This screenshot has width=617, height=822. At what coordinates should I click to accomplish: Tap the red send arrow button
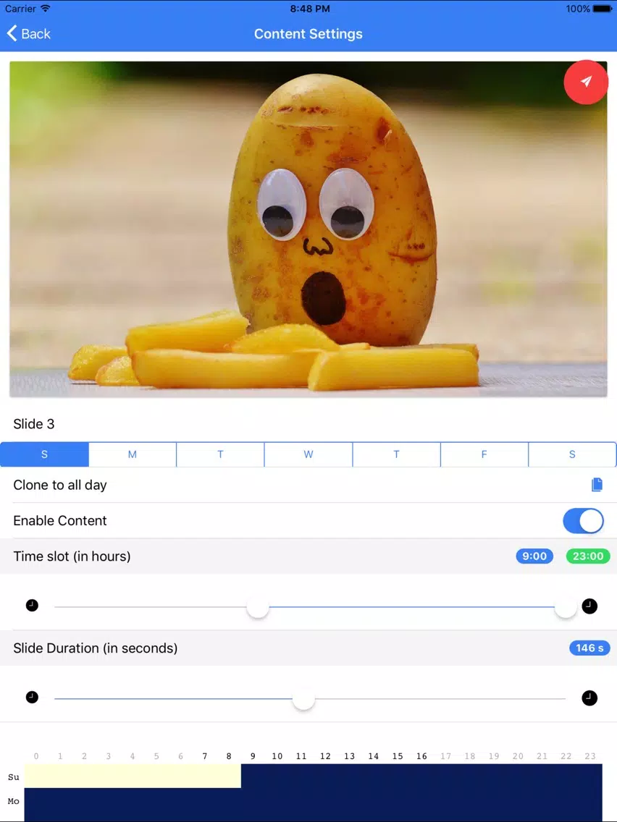coord(586,82)
